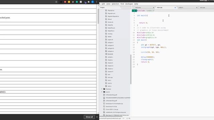Click the browser page scrollbar down arrow

pos(98,113)
